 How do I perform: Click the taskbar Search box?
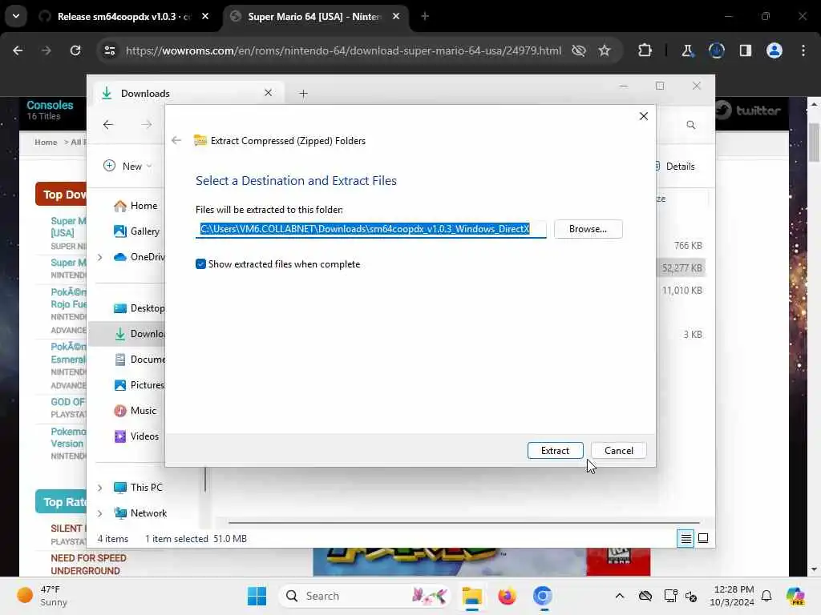coord(366,596)
